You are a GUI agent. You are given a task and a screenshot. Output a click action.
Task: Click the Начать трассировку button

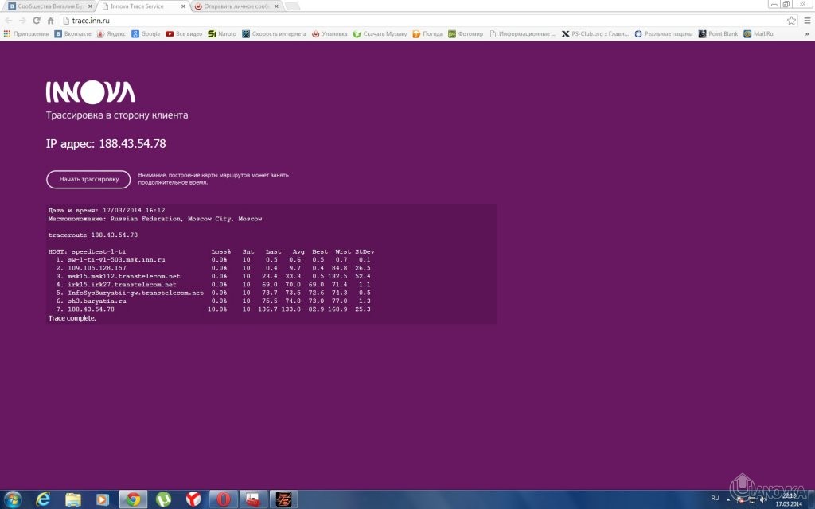point(88,179)
